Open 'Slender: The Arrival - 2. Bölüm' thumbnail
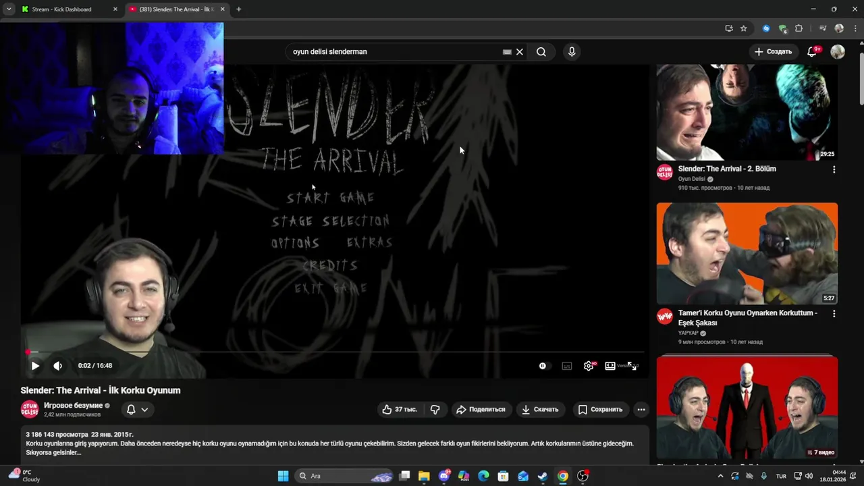Viewport: 864px width, 486px height. [x=747, y=112]
